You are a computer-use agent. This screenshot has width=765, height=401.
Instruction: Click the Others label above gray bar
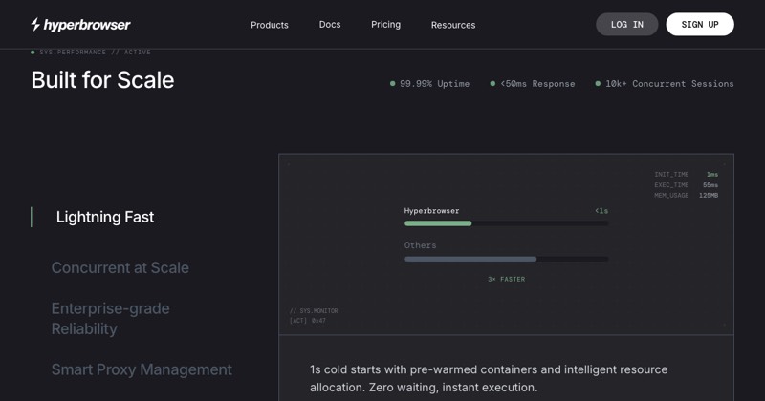click(x=420, y=245)
